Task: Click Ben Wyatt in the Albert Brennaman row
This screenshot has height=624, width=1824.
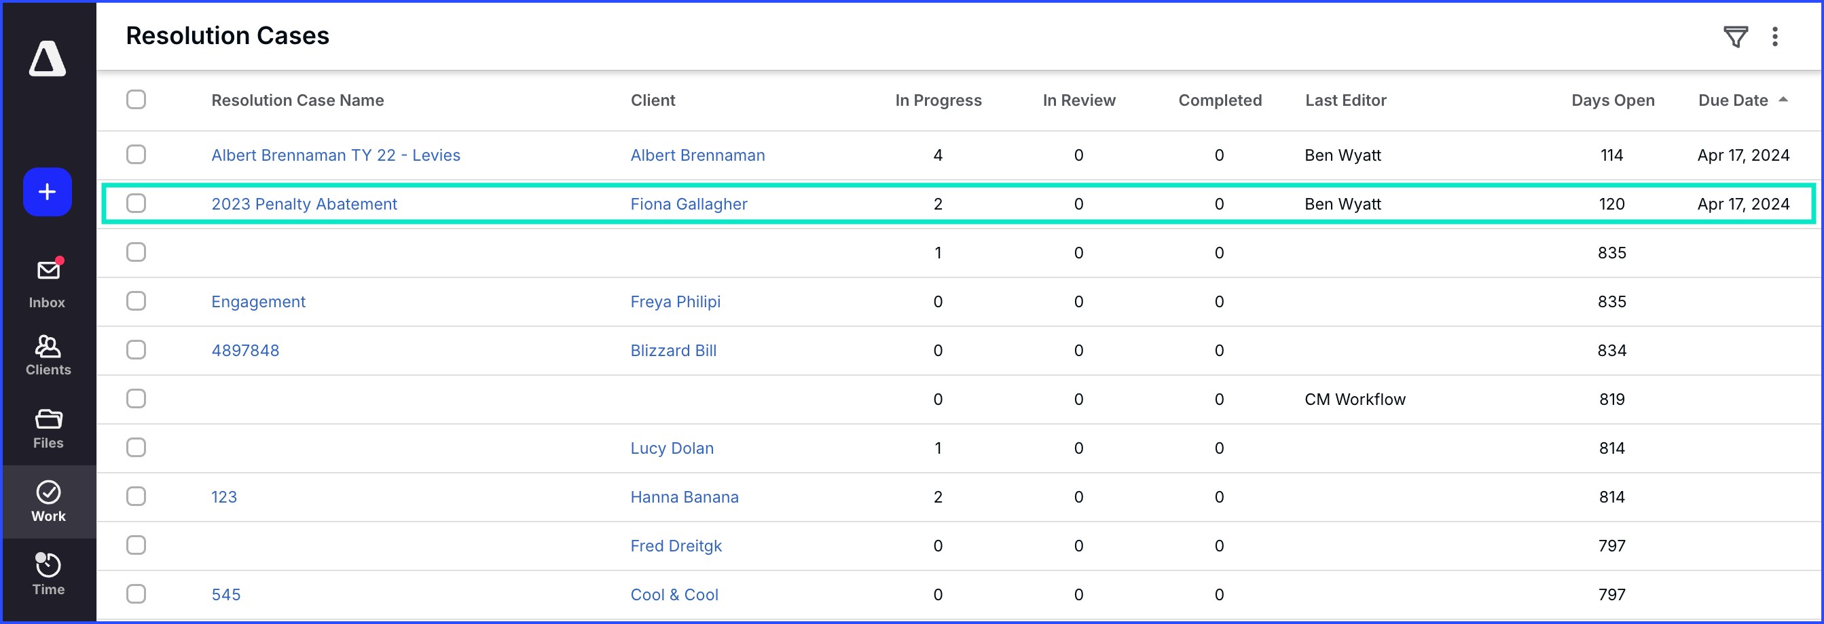Action: [1343, 155]
